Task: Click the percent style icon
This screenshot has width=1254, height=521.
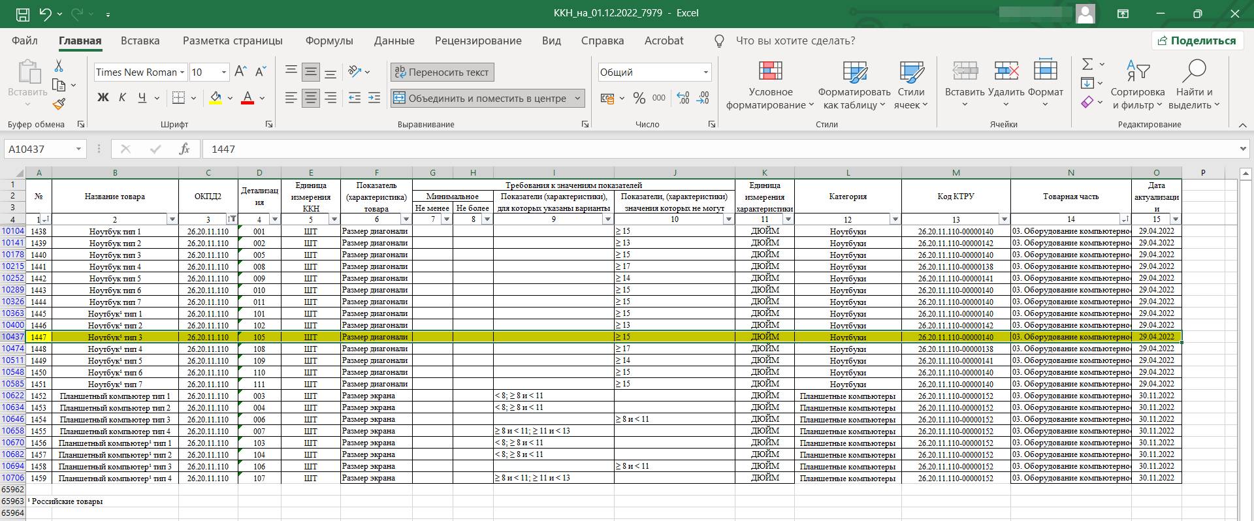Action: (639, 99)
